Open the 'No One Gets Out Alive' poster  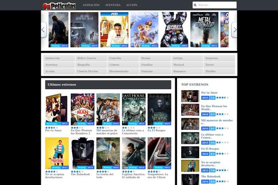tap(84, 30)
